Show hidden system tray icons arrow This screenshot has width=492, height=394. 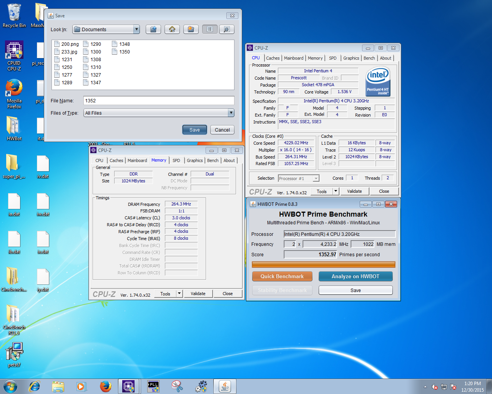(425, 387)
